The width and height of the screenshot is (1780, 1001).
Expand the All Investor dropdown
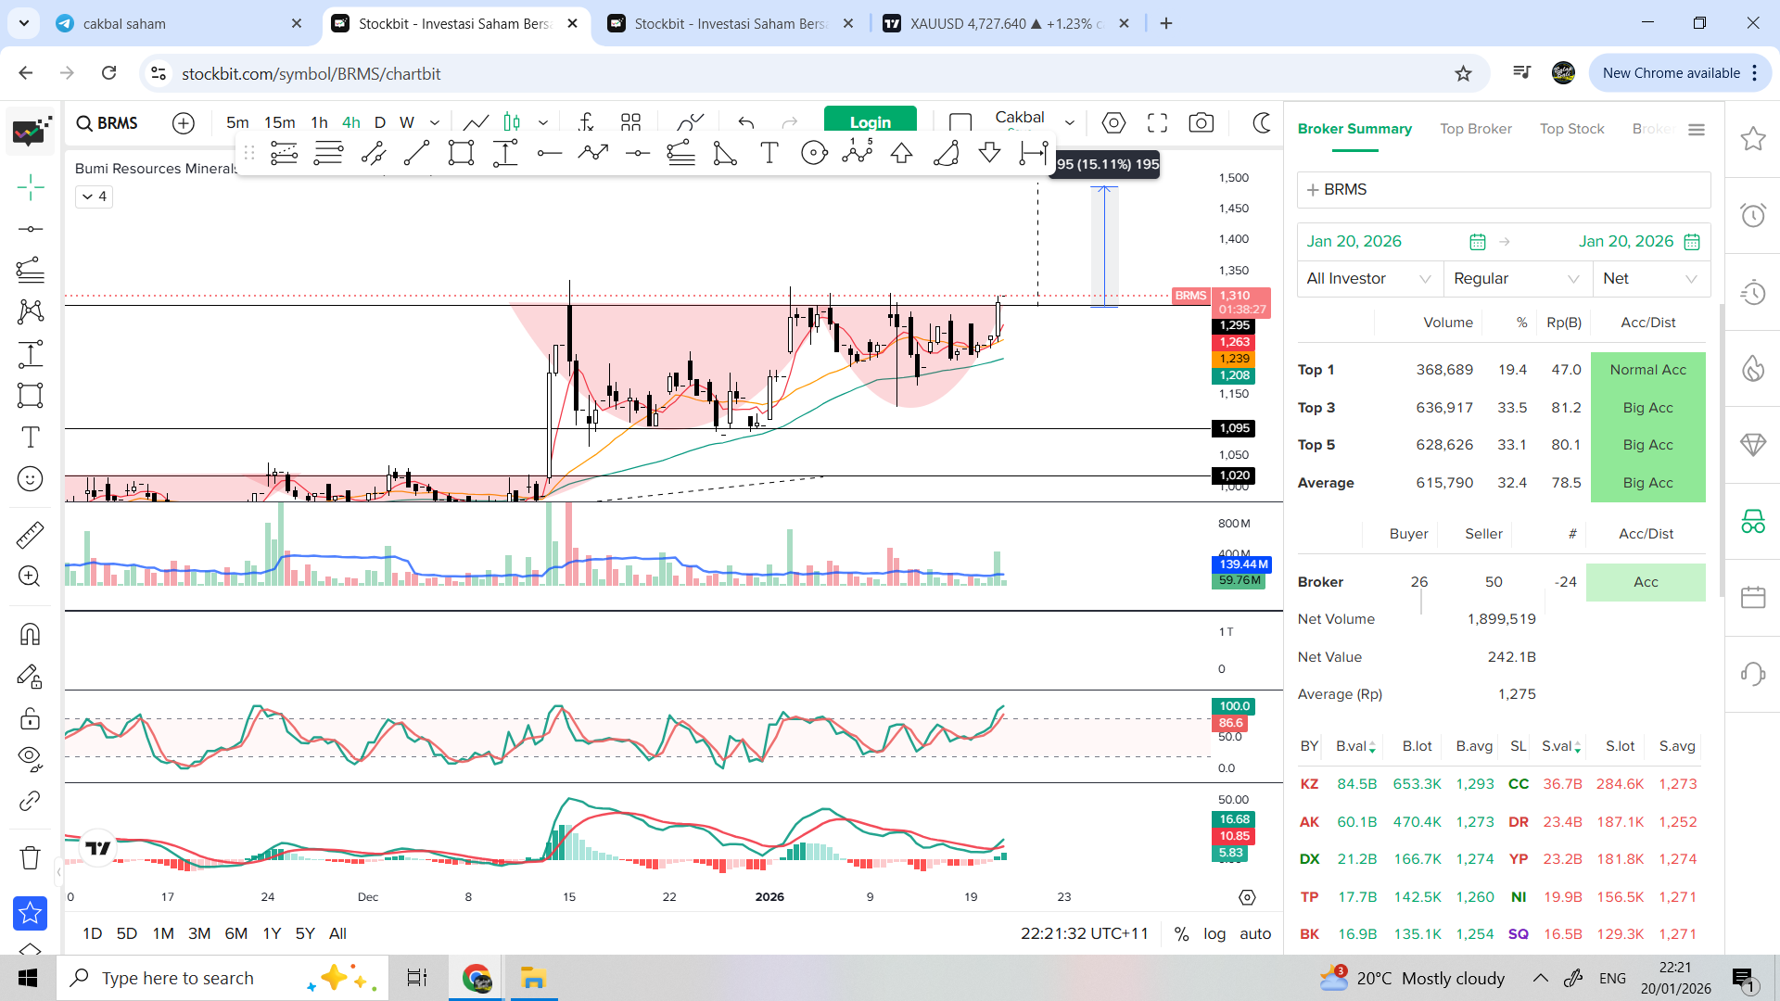click(x=1368, y=278)
